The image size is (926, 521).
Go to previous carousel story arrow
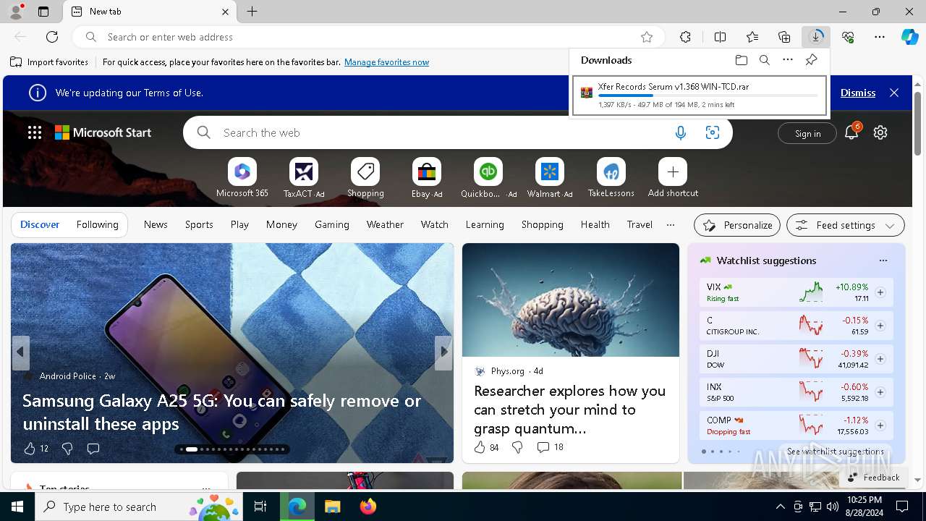click(20, 352)
